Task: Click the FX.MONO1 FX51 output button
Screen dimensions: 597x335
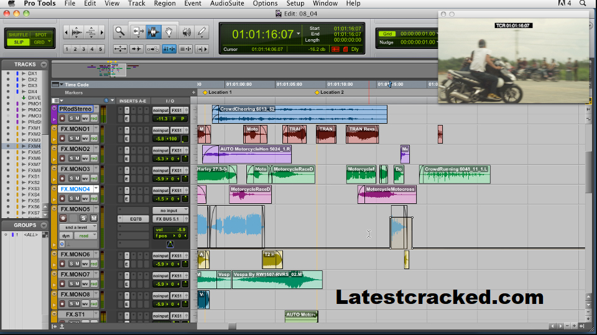Action: (177, 130)
